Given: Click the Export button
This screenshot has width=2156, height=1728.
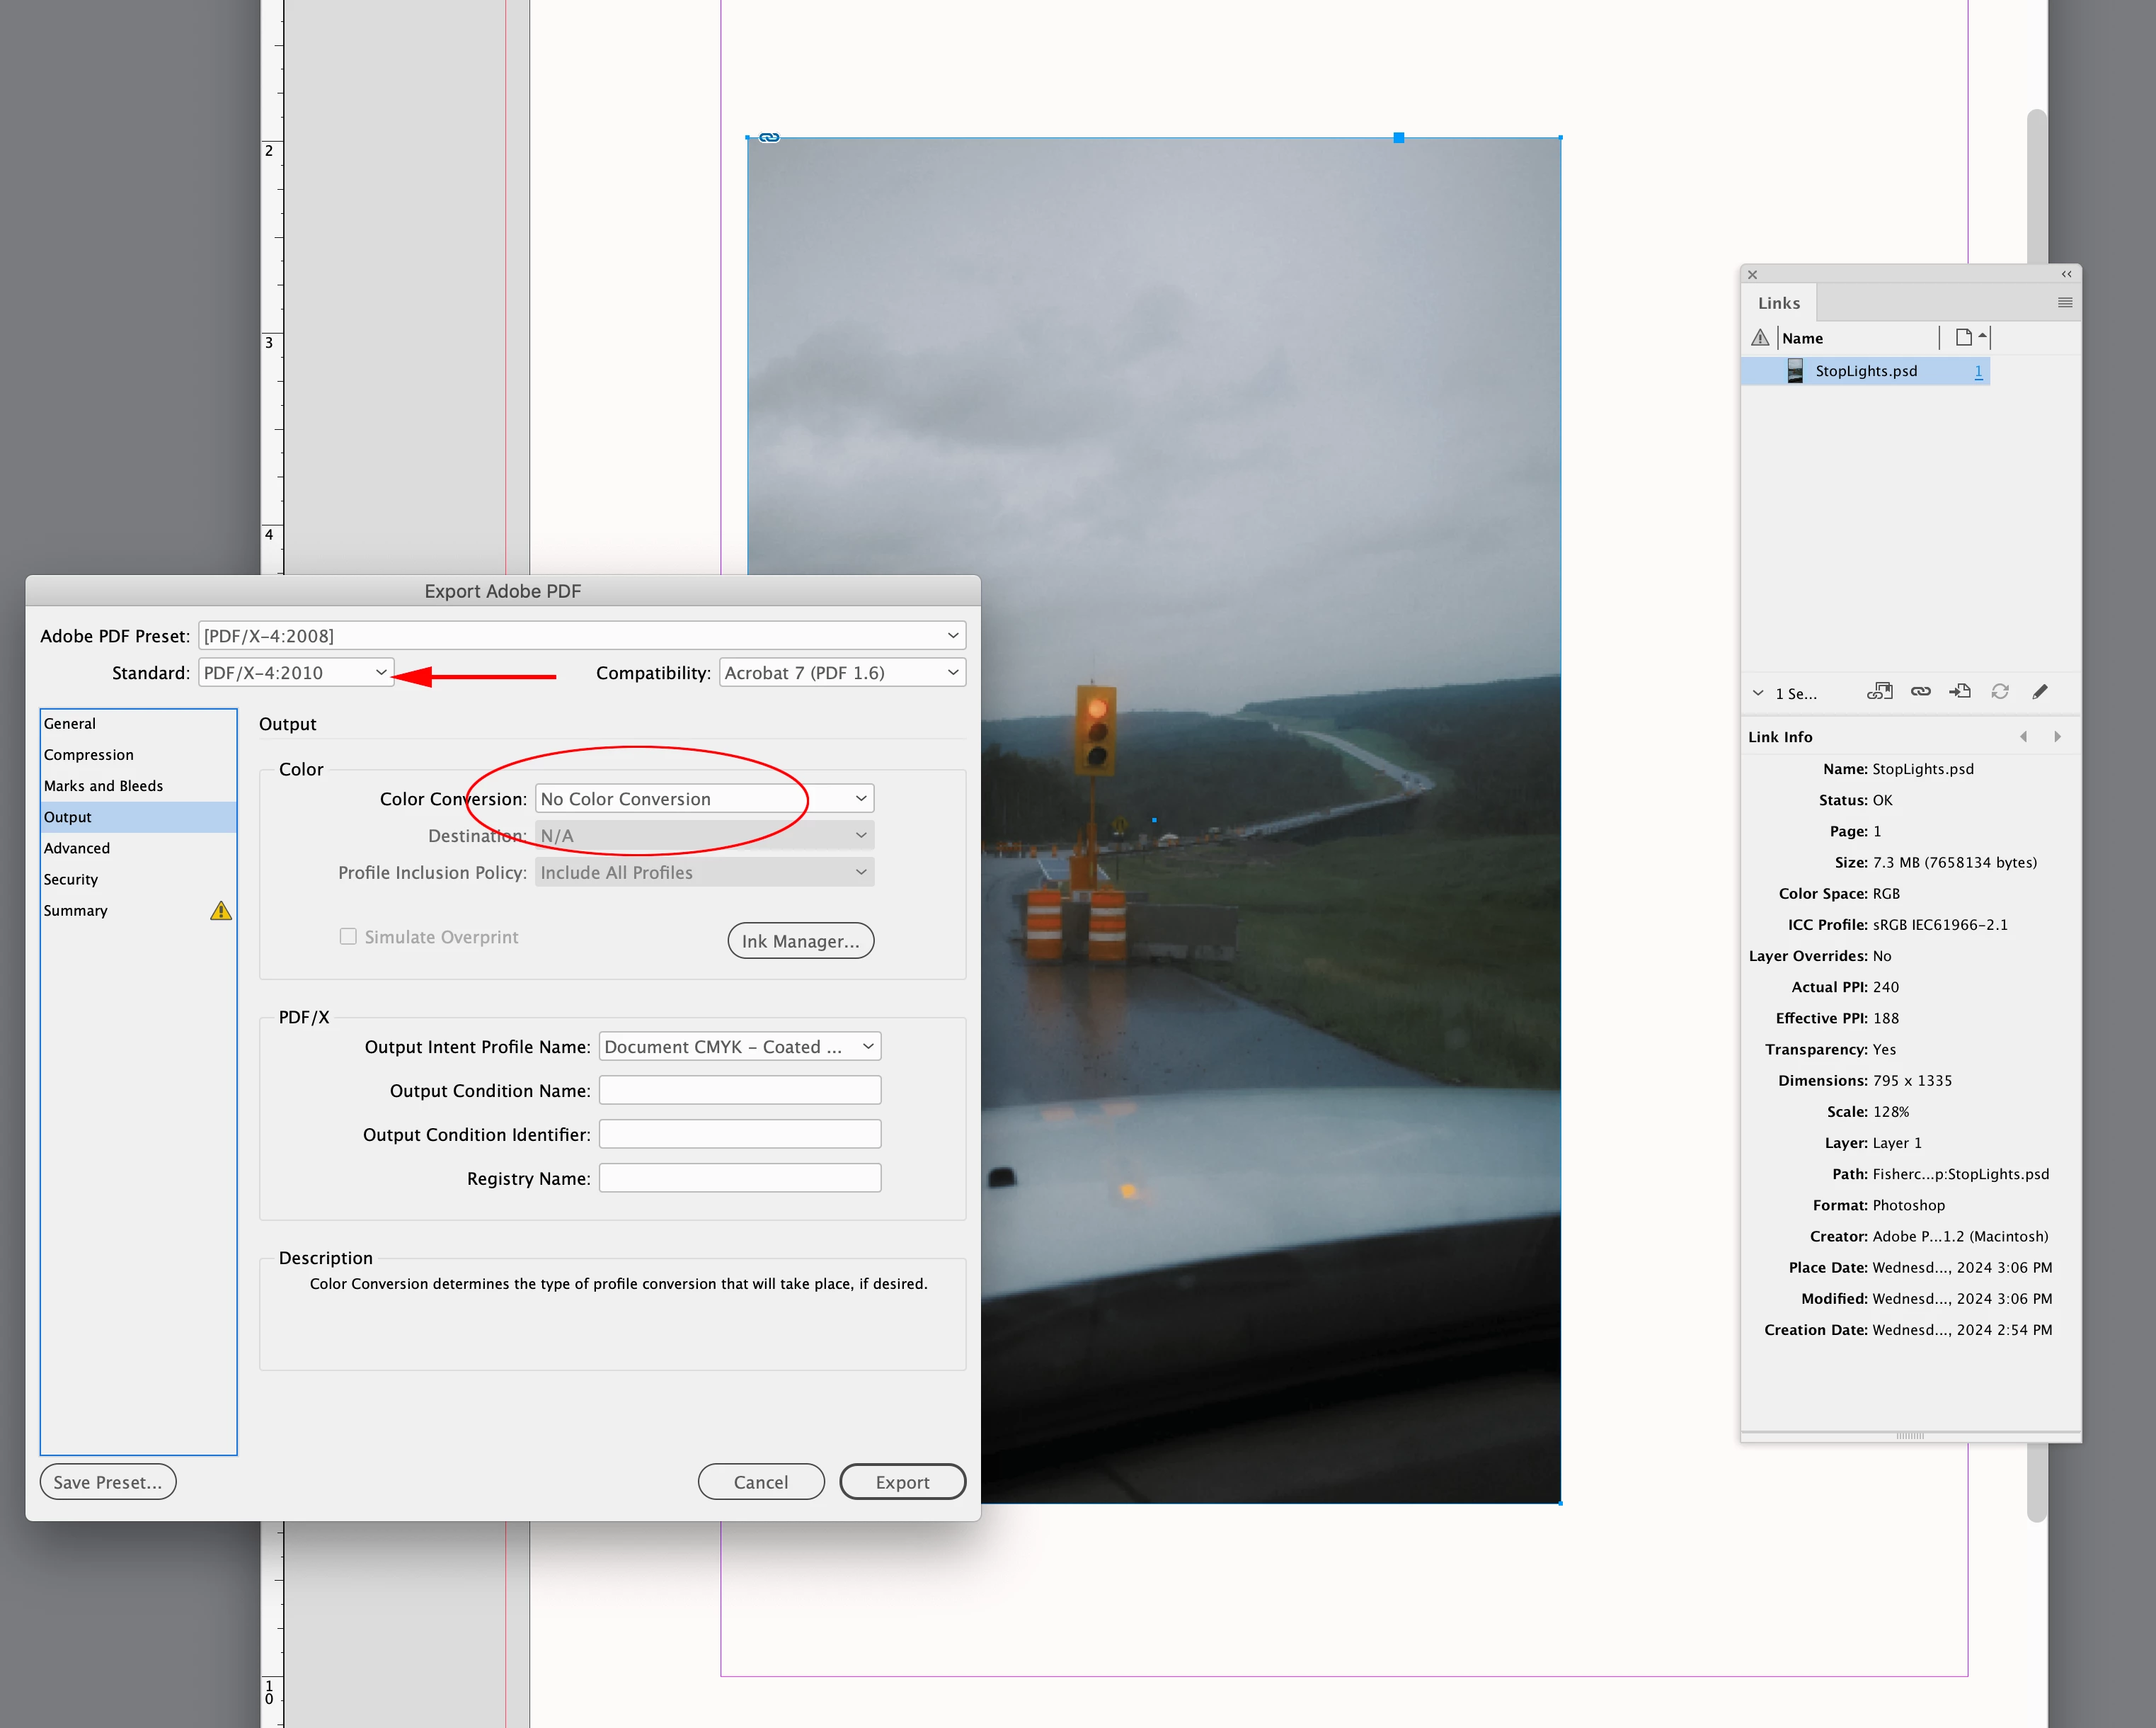Looking at the screenshot, I should point(902,1482).
